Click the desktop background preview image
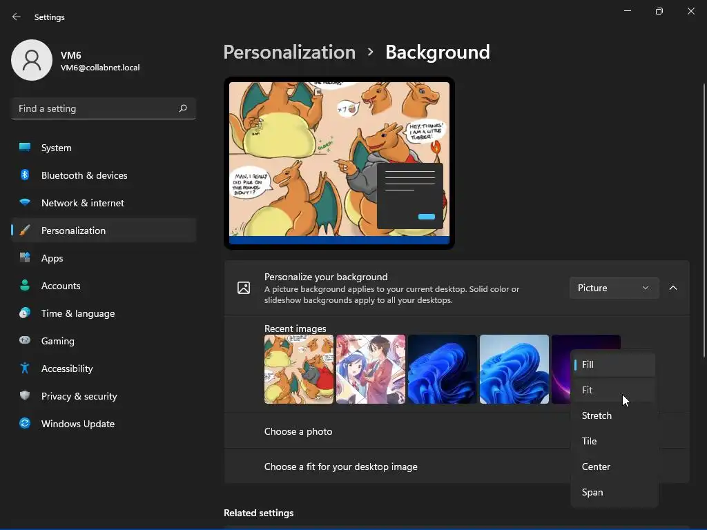The width and height of the screenshot is (707, 530). (339, 163)
